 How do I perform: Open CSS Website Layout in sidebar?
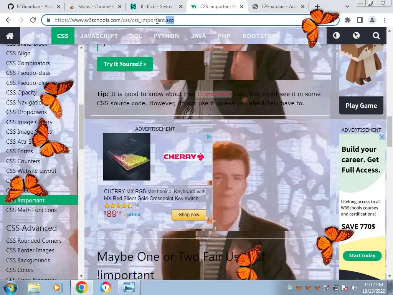pos(31,171)
